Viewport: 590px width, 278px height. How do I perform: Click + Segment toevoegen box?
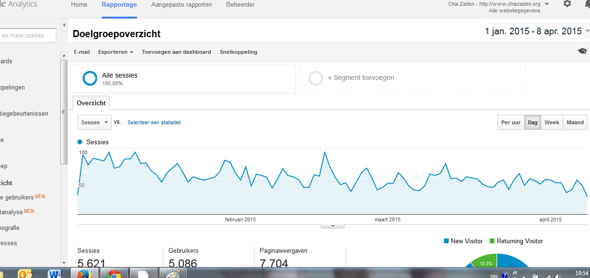[x=412, y=78]
